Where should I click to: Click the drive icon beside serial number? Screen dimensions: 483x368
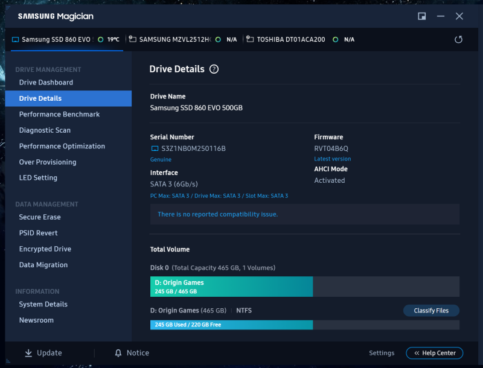155,148
